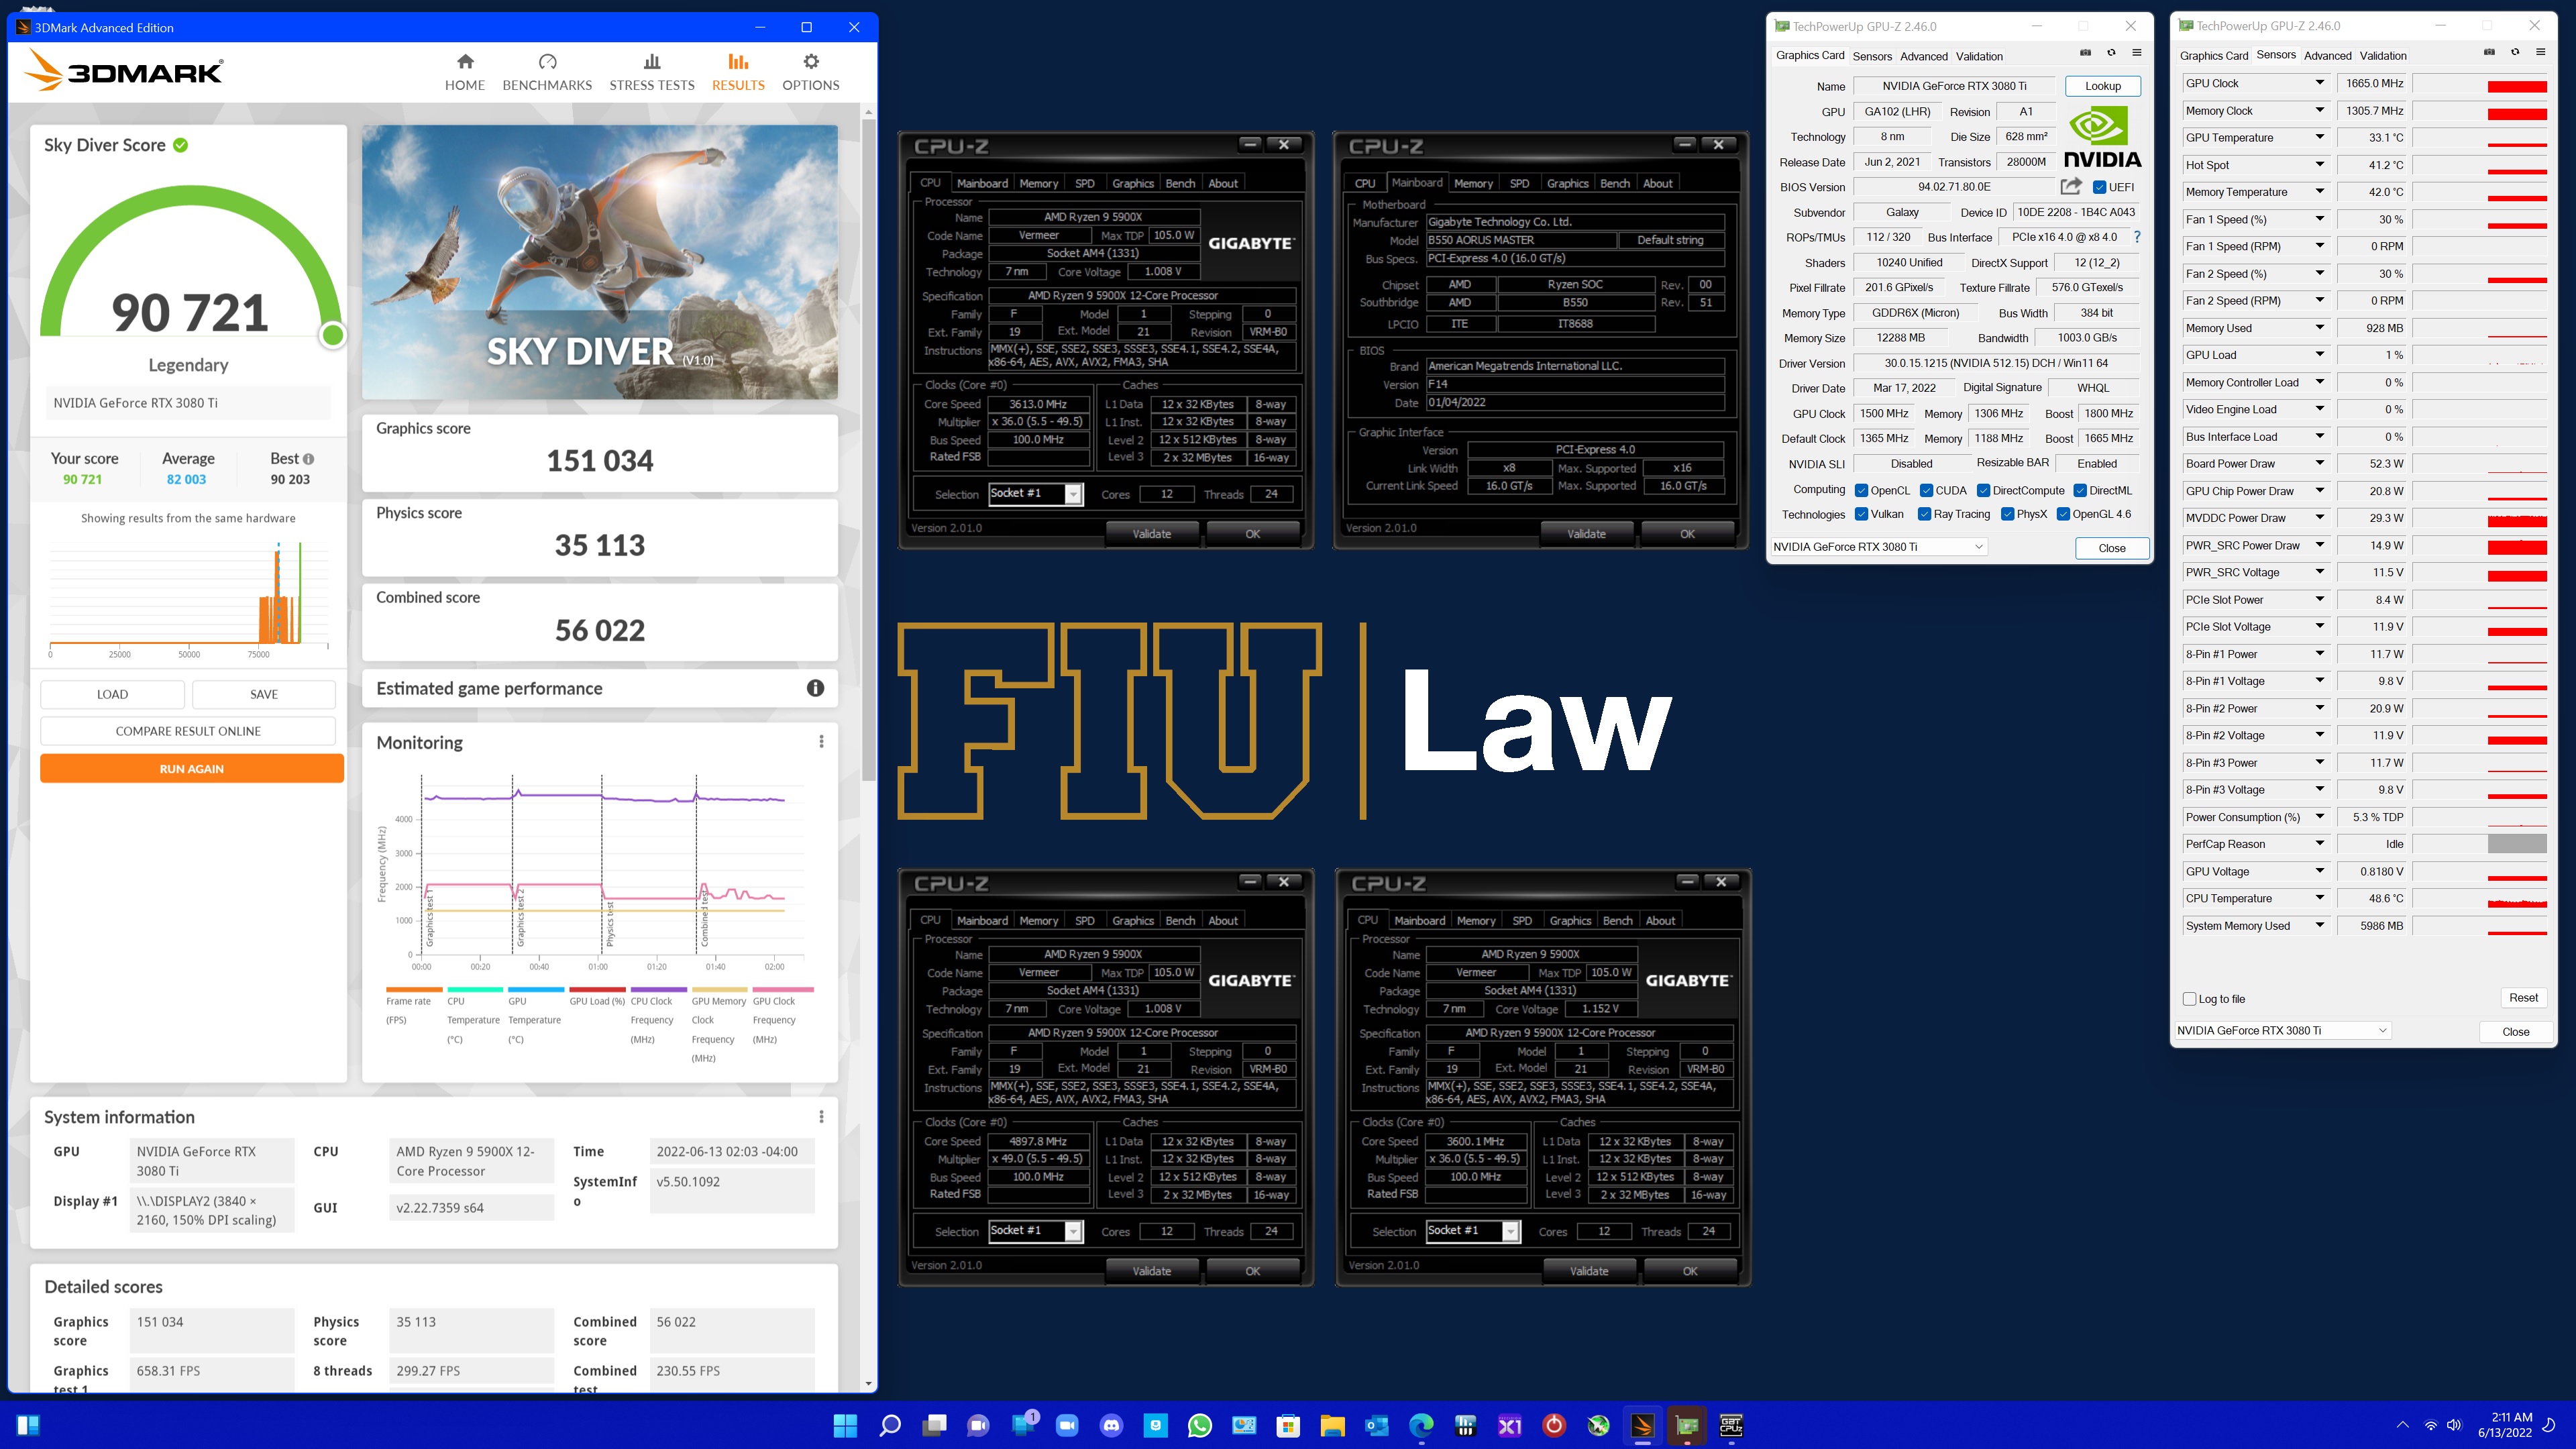Viewport: 2576px width, 1449px height.
Task: Open EVGA Precision X1 from the taskbar
Action: coord(1509,1425)
